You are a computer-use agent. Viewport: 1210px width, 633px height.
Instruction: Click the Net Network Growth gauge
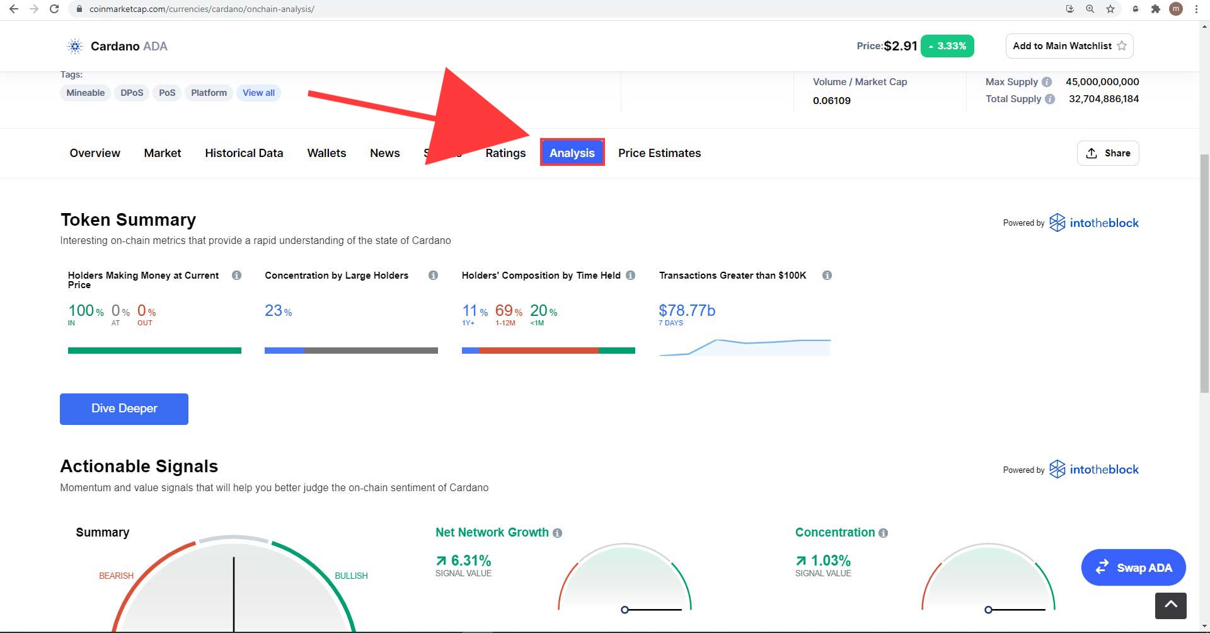(625, 577)
